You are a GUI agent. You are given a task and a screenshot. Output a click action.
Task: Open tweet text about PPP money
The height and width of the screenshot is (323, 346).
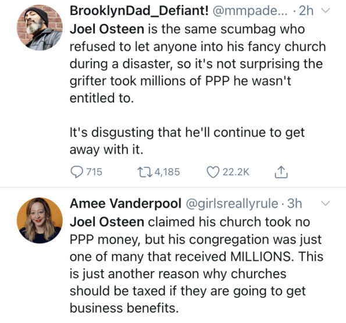point(197,265)
